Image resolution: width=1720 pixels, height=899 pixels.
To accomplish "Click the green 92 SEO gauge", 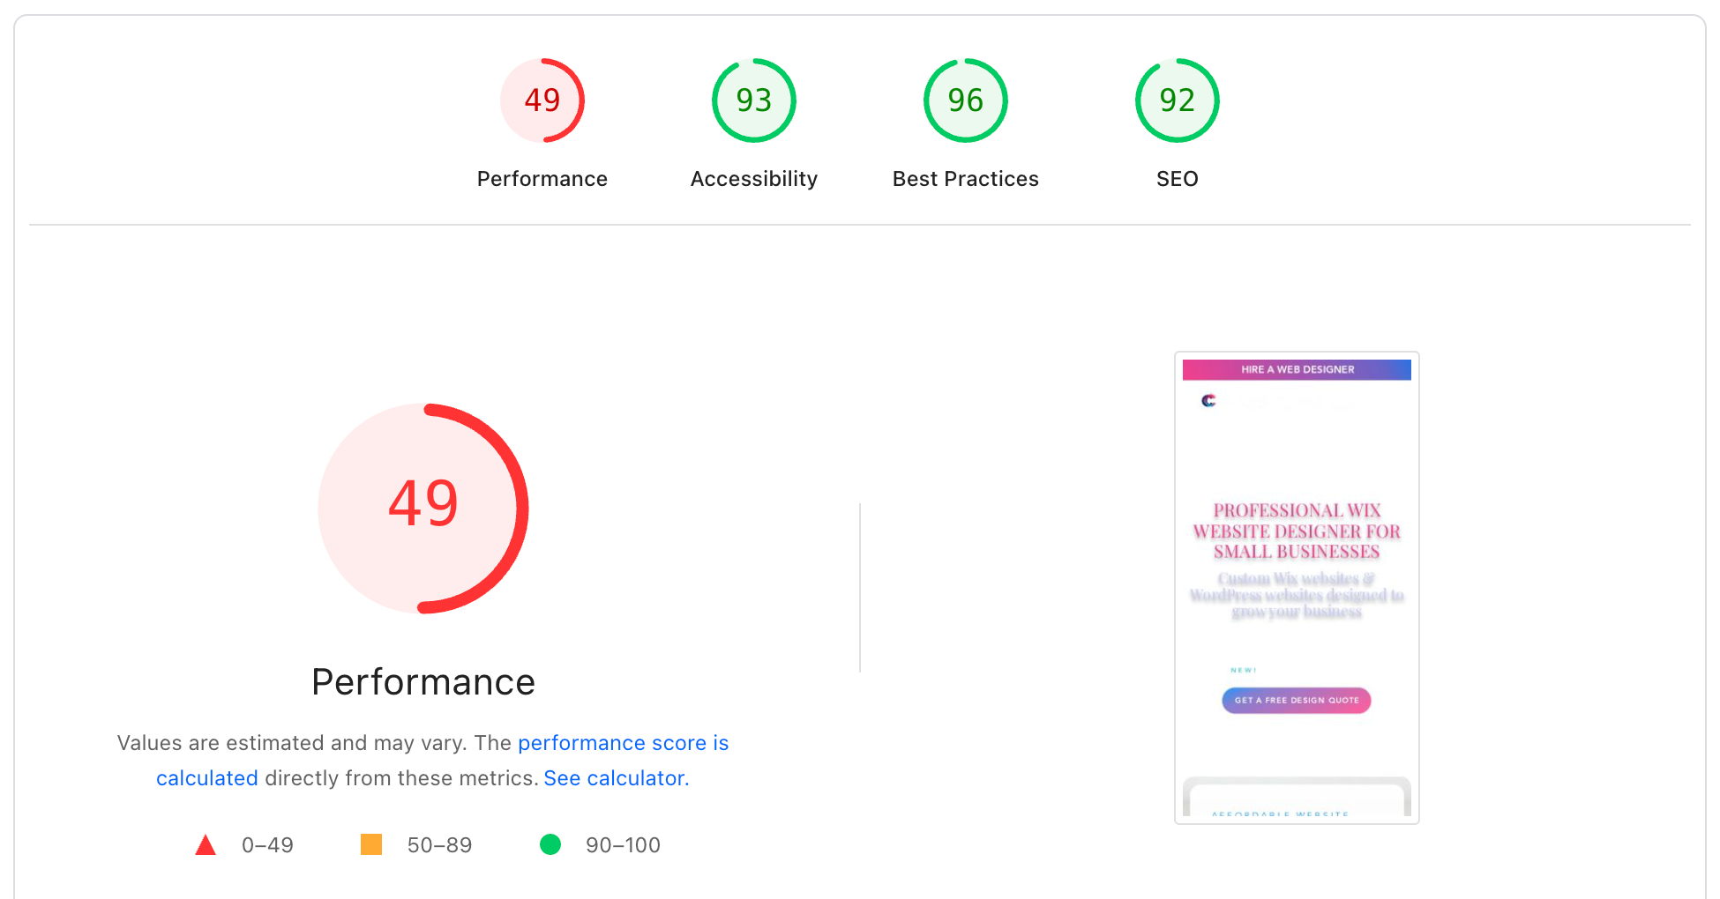I will (x=1177, y=100).
